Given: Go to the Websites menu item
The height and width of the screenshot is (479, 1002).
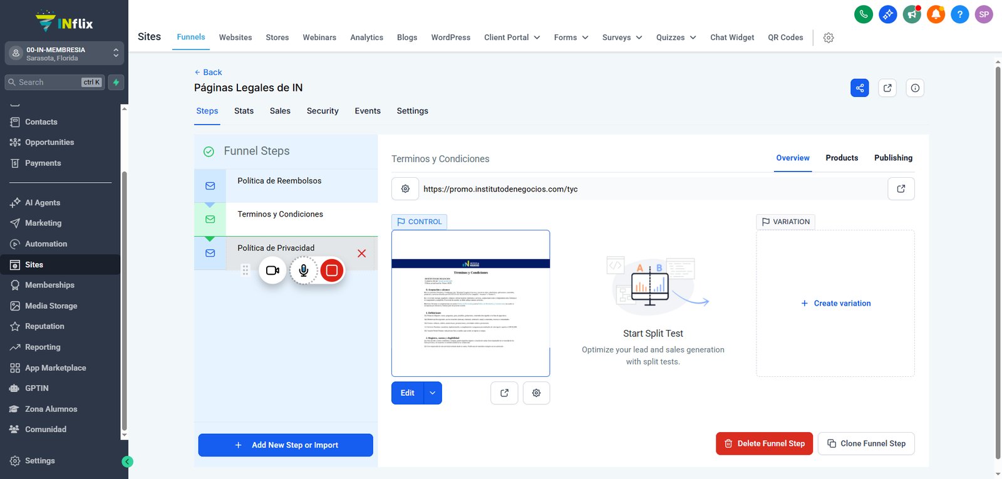Looking at the screenshot, I should tap(235, 38).
